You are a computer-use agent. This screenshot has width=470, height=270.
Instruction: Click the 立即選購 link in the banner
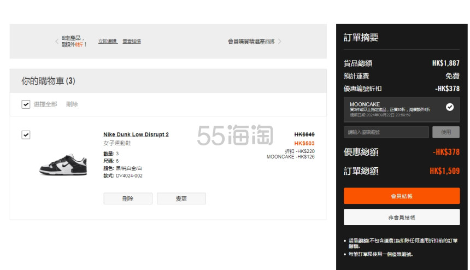108,42
